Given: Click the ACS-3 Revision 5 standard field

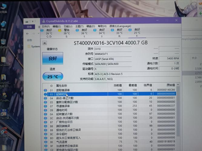Looking at the screenshot, I should click(x=137, y=74).
